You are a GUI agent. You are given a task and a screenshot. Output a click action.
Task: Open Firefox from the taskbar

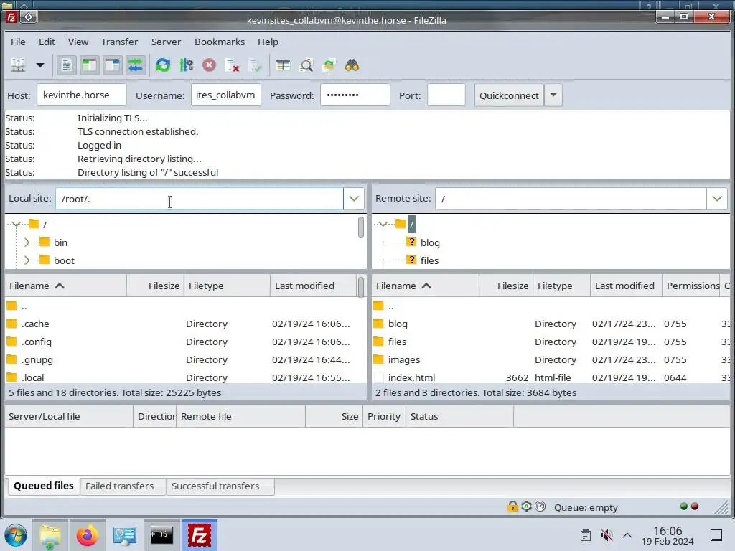click(87, 535)
